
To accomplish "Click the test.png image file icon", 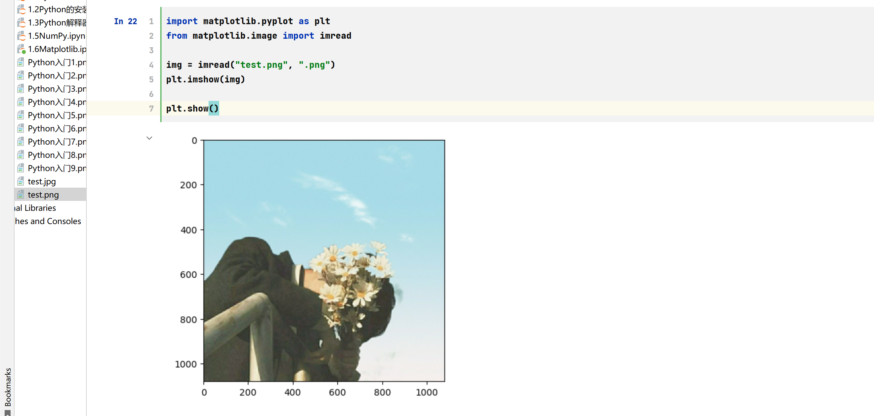I will click(21, 195).
